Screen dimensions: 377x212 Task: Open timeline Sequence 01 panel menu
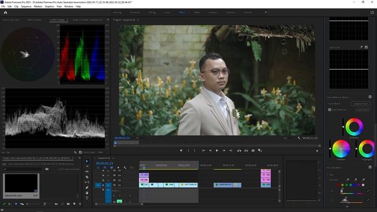click(113, 158)
